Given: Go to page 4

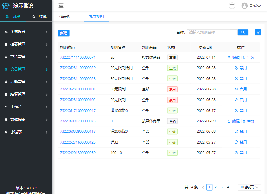Looking at the screenshot, I should click(228, 187).
